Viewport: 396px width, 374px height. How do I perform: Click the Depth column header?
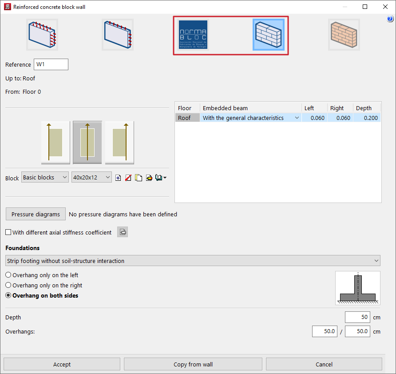(x=367, y=108)
